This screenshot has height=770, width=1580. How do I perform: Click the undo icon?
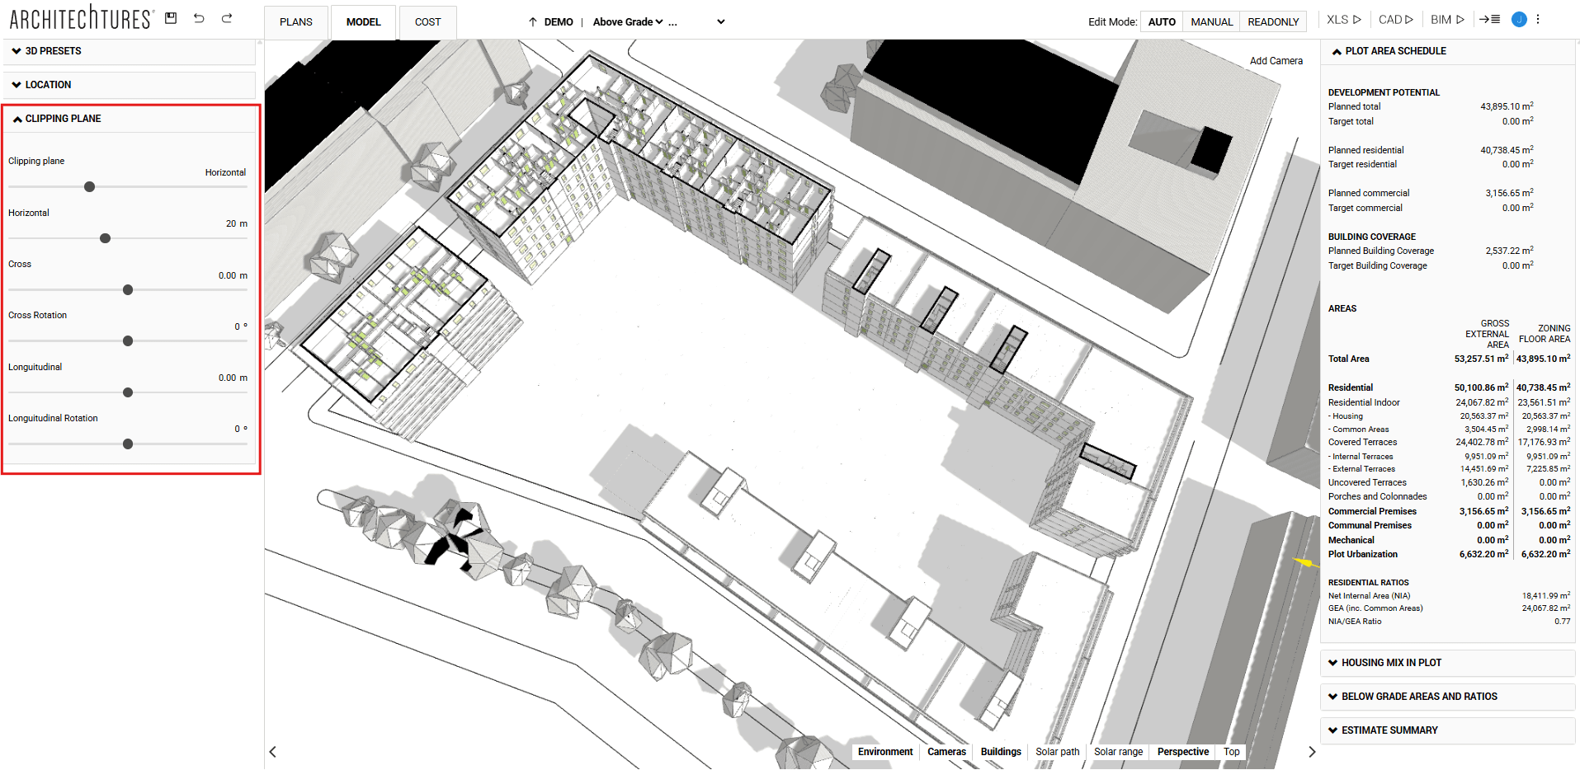click(x=199, y=17)
